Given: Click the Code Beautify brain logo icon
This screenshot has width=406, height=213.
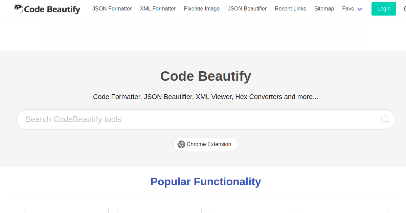Looking at the screenshot, I should [18, 8].
